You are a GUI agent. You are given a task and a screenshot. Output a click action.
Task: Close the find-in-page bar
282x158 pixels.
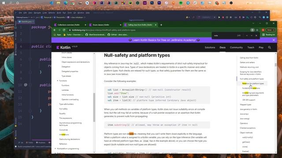tap(256, 36)
